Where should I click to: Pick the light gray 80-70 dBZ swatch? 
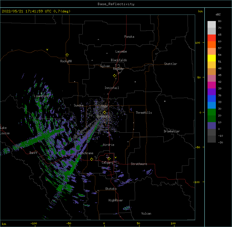212,25
